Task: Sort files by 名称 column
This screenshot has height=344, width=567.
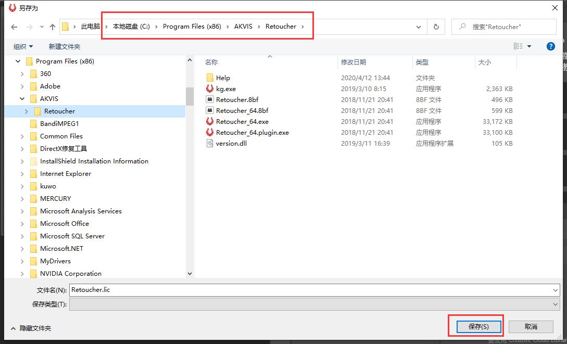Action: [211, 62]
